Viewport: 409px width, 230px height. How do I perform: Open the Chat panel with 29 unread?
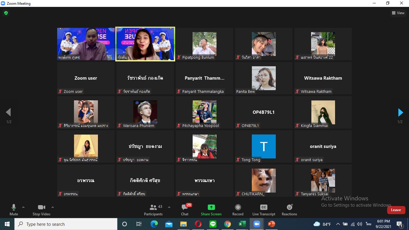click(185, 208)
